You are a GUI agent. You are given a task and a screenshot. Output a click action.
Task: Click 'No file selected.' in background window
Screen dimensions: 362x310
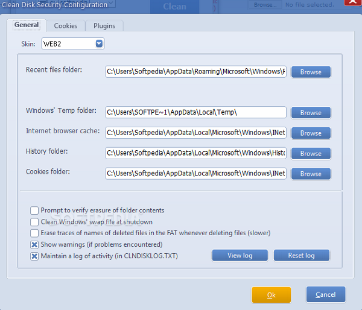pos(310,5)
